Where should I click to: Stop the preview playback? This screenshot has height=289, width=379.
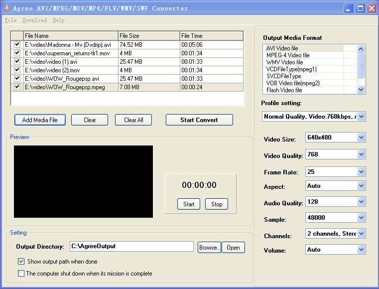217,204
